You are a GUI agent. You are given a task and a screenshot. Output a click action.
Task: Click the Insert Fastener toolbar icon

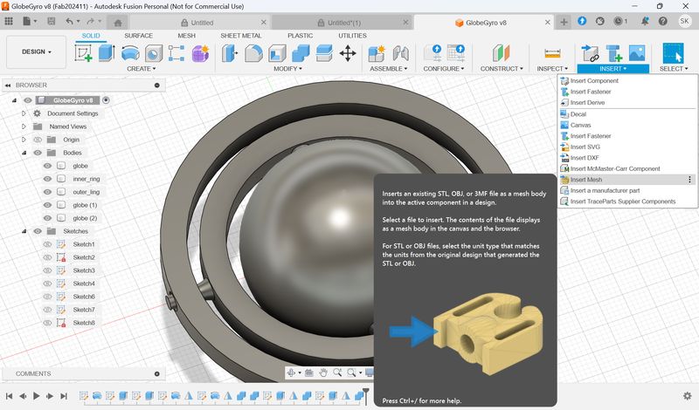pyautogui.click(x=614, y=53)
